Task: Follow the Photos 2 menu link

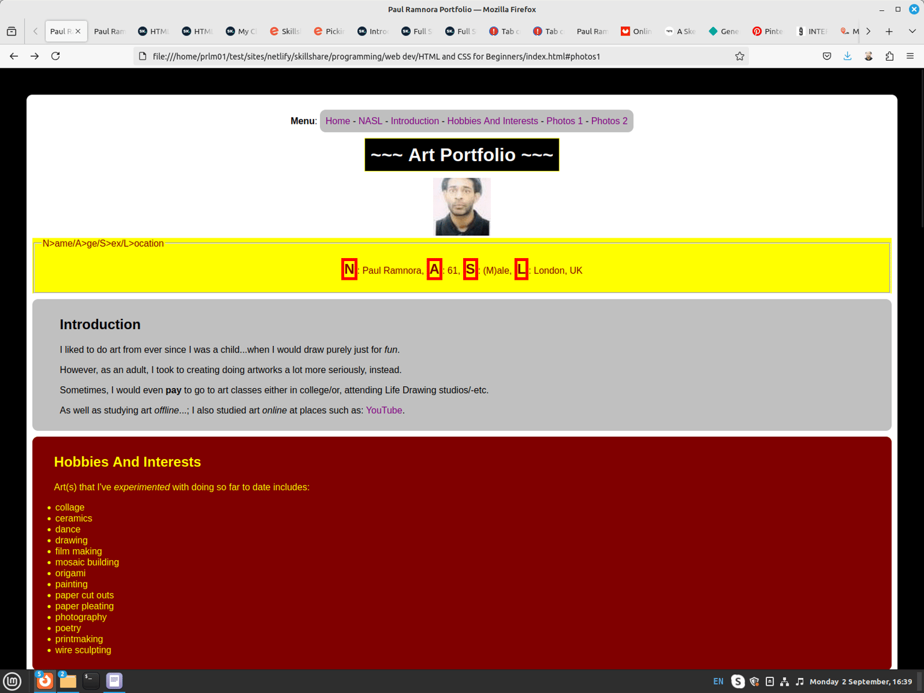Action: point(609,121)
